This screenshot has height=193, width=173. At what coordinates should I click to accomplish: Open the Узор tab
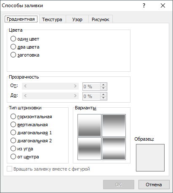(x=77, y=19)
